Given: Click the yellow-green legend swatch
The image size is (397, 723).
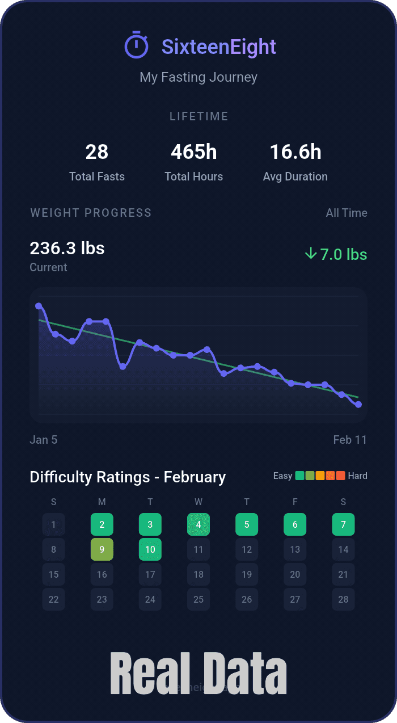Looking at the screenshot, I should (310, 476).
